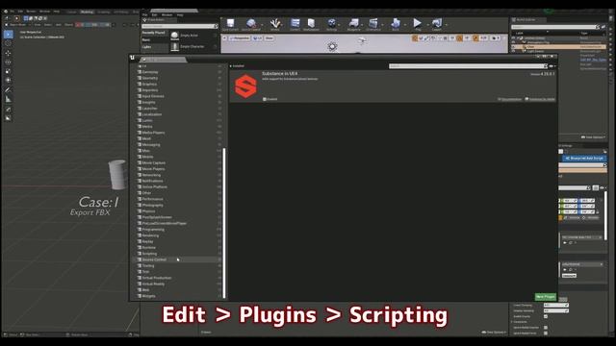Select the Input Devices plugin category
Image resolution: width=616 pixels, height=346 pixels.
153,96
